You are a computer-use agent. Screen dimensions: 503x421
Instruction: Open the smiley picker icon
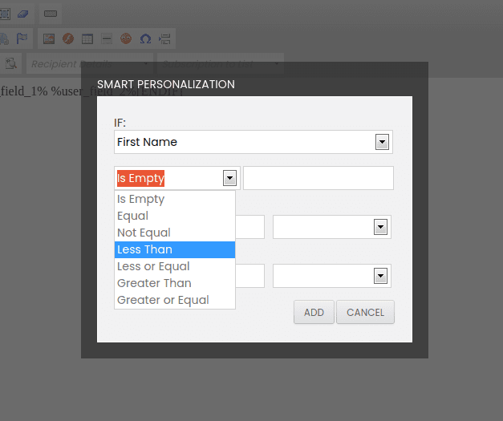click(x=126, y=38)
